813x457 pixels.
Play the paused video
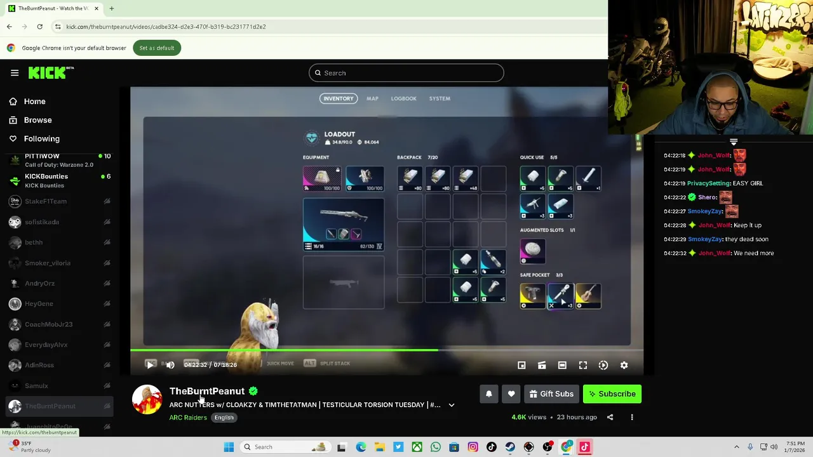[x=150, y=364]
